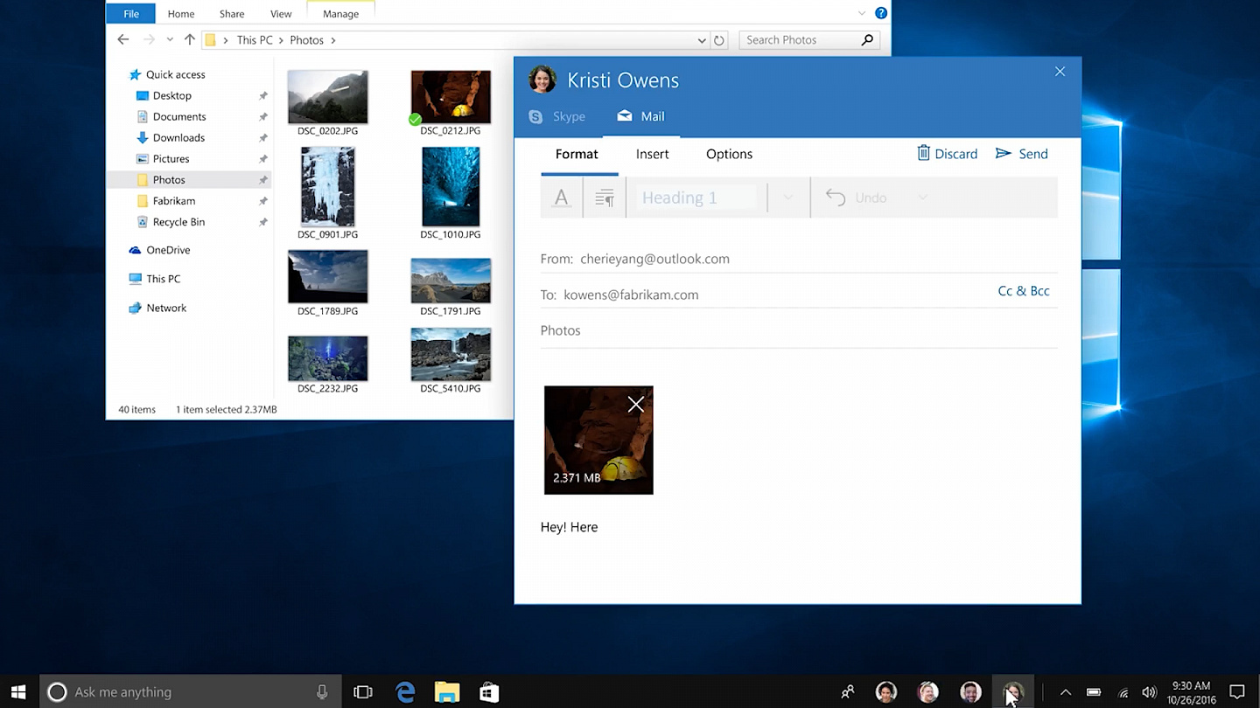Expand the chevron next to Undo
Viewport: 1260px width, 708px height.
point(922,198)
